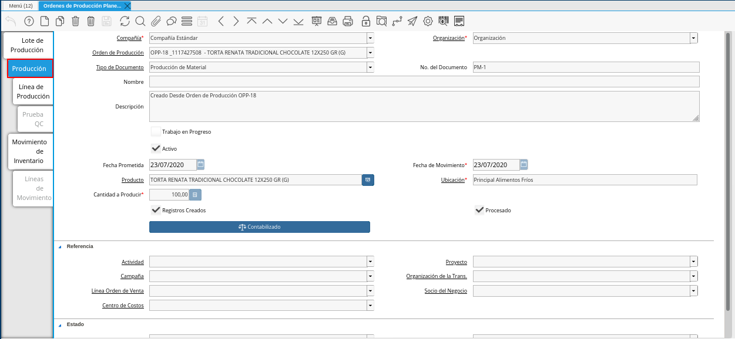Open the search magnifier in toolbar
The image size is (735, 339).
click(140, 22)
